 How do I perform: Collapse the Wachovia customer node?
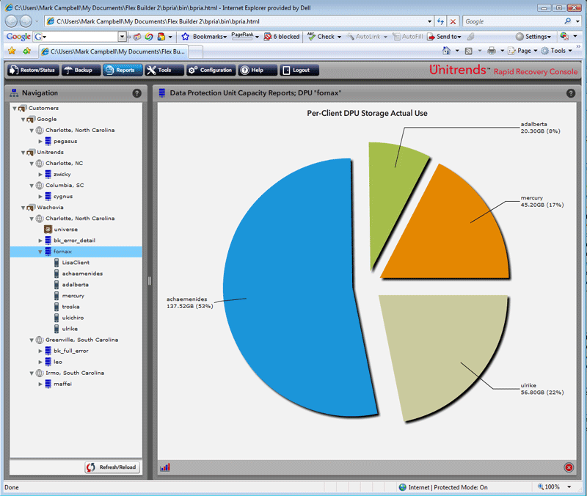coord(23,208)
